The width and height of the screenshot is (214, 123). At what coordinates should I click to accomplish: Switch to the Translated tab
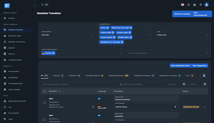74,76
